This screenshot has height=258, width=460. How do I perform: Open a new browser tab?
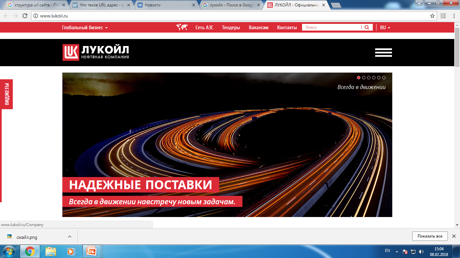(336, 5)
